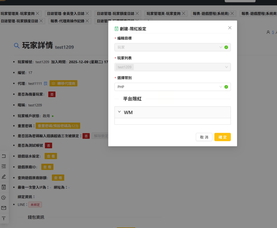This screenshot has height=228, width=277.
Task: Click the envelope mail icon in left sidebar
Action: (4, 208)
